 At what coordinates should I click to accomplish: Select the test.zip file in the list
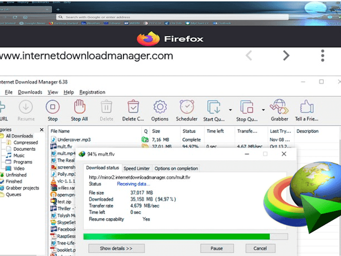pos(64,201)
